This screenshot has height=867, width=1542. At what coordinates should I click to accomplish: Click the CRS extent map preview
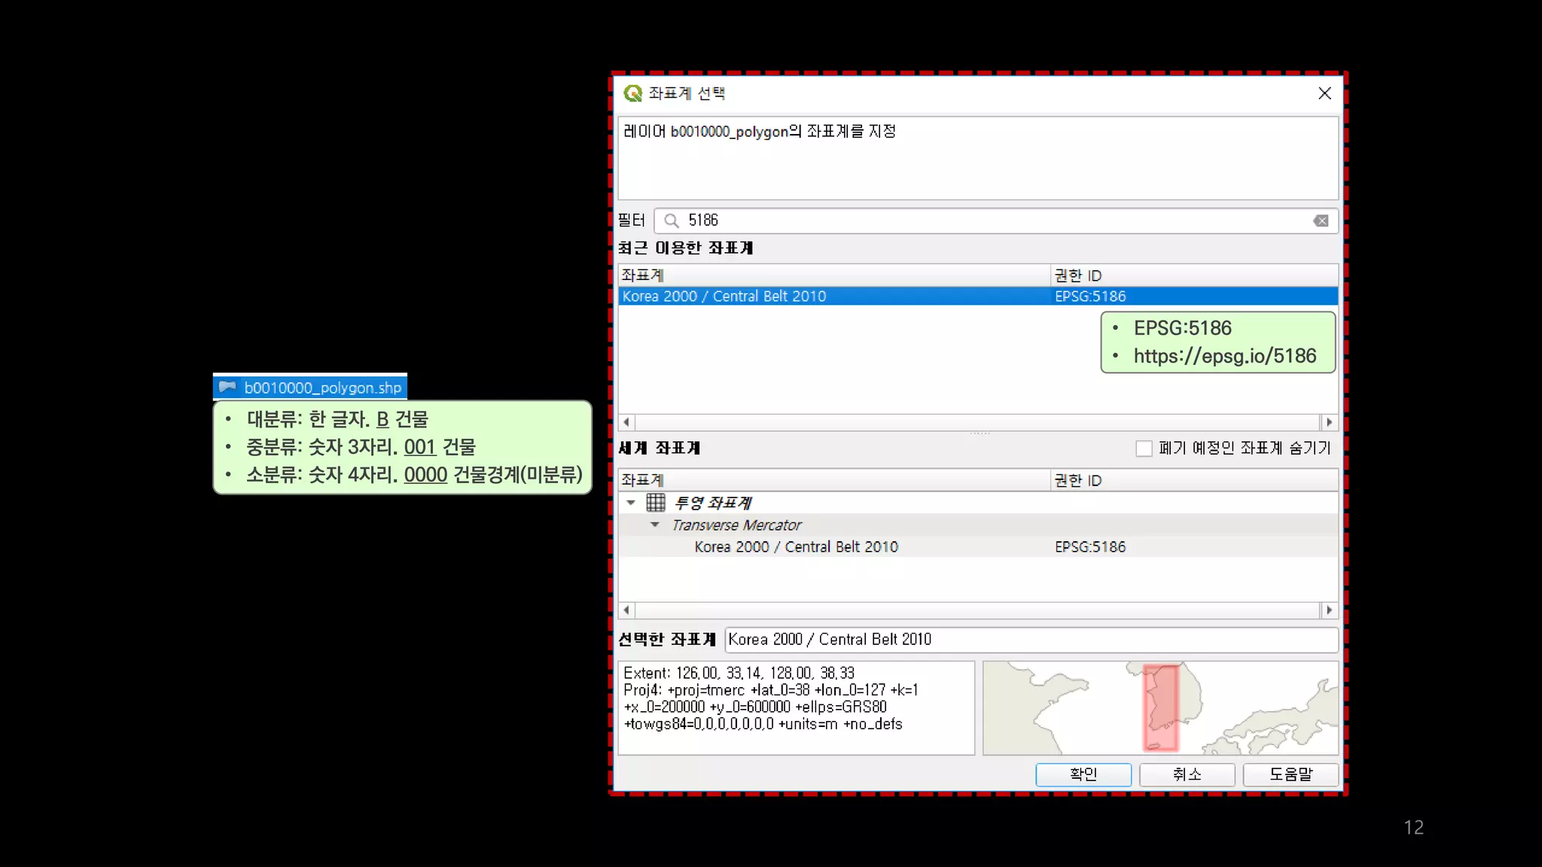point(1160,708)
